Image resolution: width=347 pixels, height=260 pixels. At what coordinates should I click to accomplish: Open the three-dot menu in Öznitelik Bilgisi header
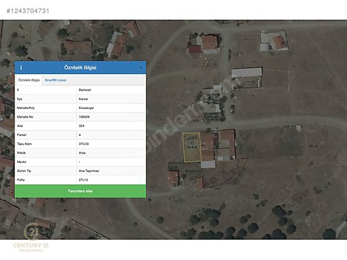(21, 68)
